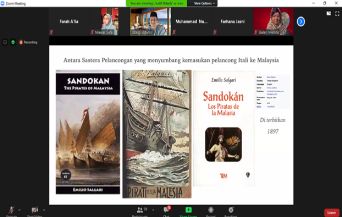Click the Recording indicator
Screen dimensions: 342x217
[x=28, y=42]
